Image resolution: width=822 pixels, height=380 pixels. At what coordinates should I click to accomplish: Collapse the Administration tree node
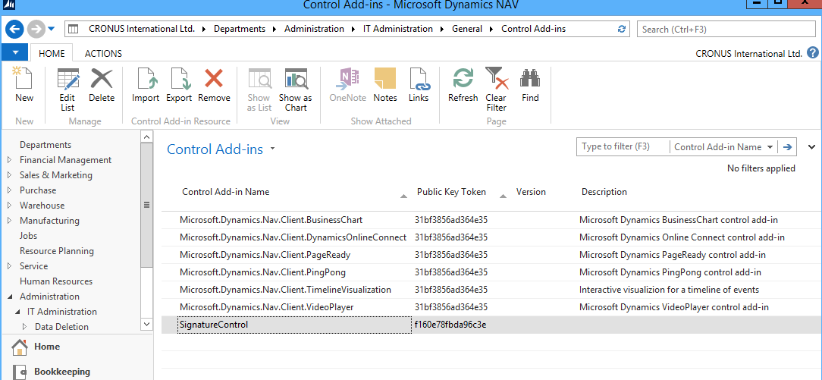(9, 297)
